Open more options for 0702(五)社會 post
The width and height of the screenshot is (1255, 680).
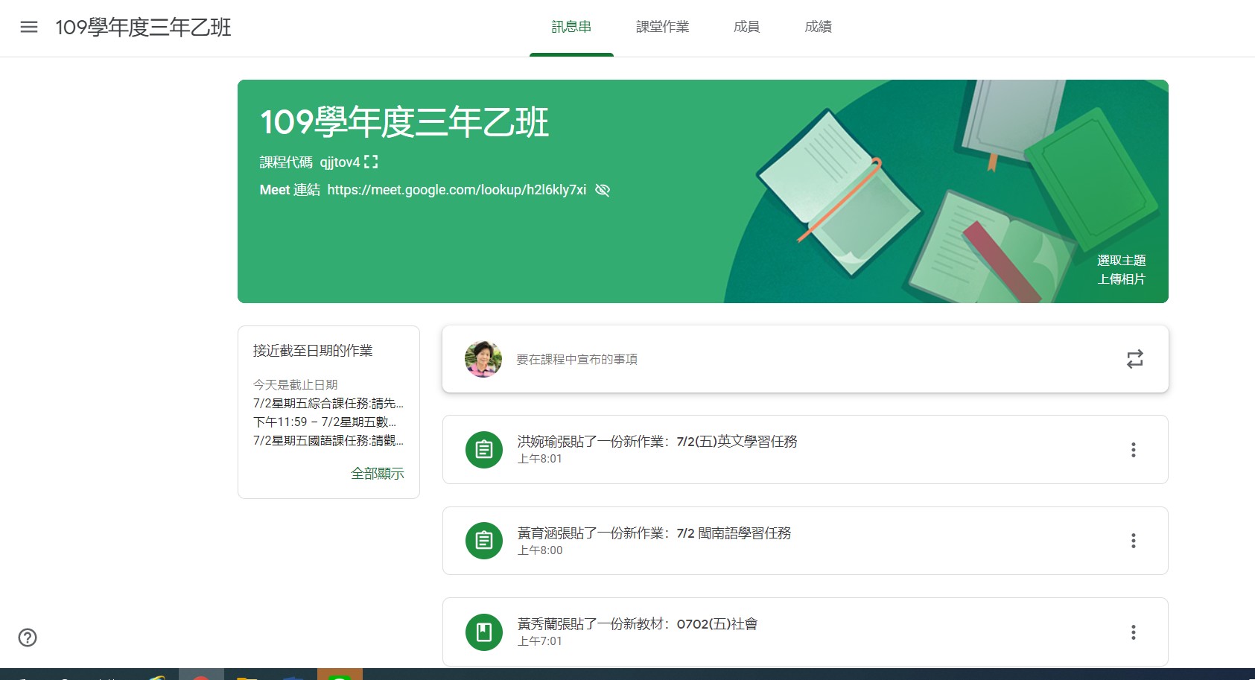pos(1134,632)
